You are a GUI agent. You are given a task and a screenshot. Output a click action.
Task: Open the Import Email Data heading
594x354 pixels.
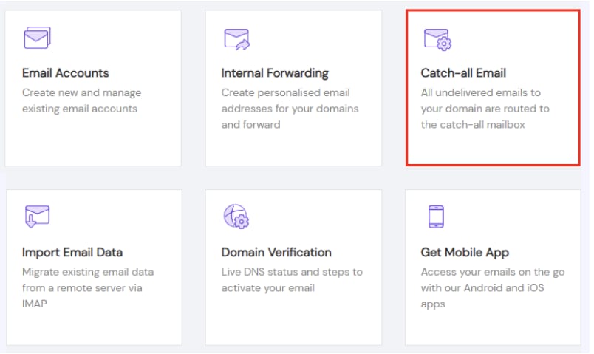point(72,253)
